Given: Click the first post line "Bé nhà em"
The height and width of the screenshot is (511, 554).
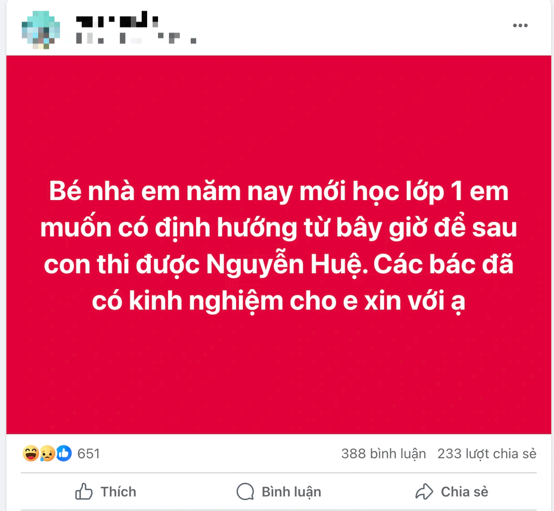Looking at the screenshot, I should [279, 191].
